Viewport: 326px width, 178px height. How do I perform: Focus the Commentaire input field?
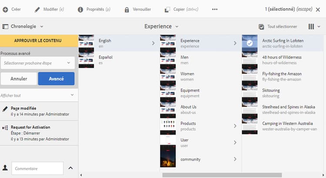[37, 168]
